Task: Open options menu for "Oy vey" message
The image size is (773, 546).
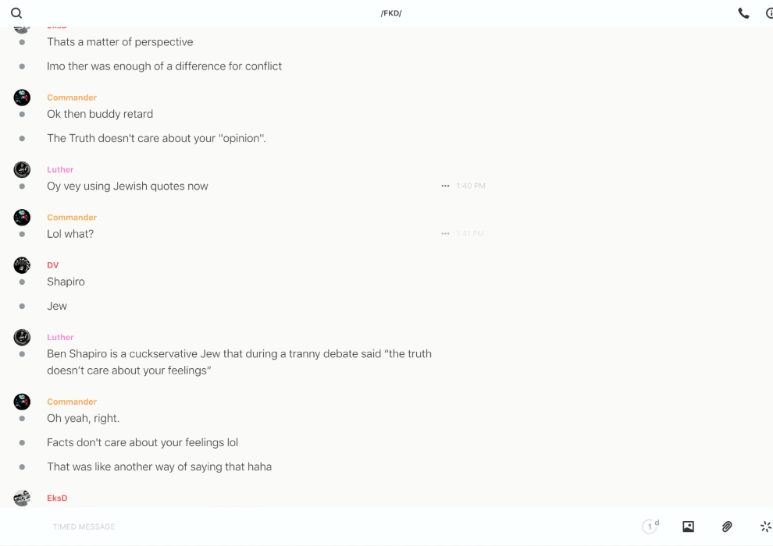Action: pyautogui.click(x=445, y=186)
